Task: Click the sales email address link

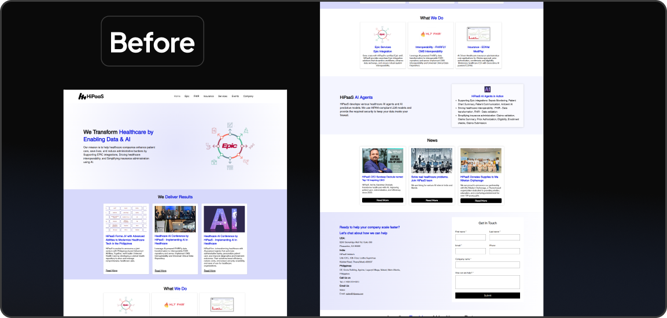Action: 355,294
